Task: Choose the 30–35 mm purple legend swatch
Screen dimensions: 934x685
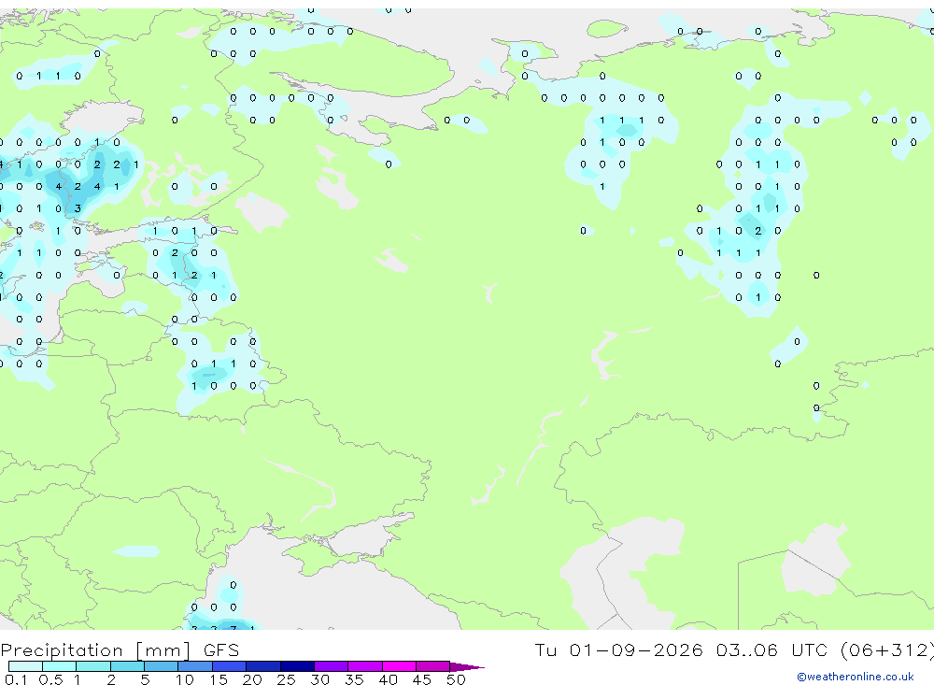Action: [332, 666]
